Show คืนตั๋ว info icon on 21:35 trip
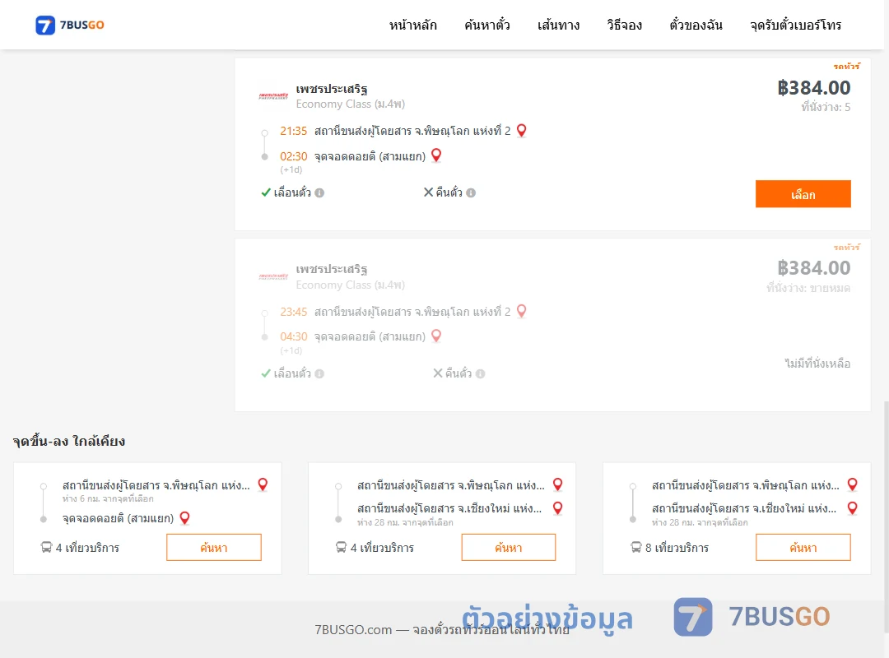Image resolution: width=889 pixels, height=658 pixels. 471,192
